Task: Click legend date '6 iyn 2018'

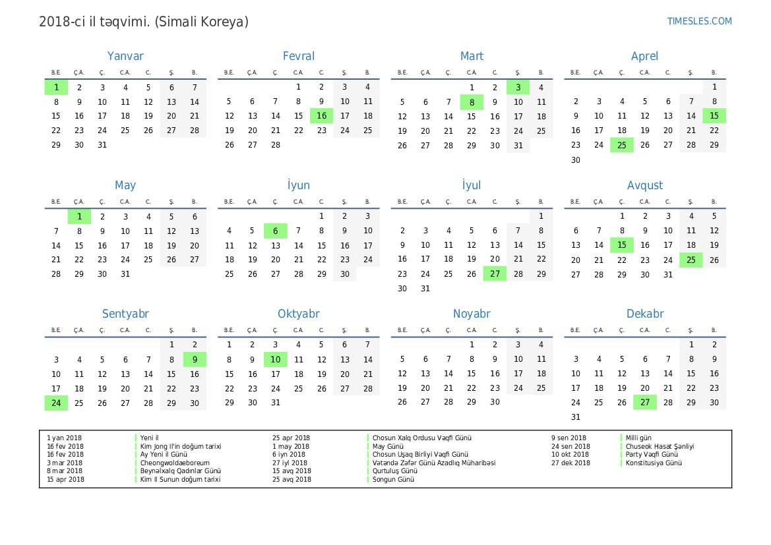Action: point(289,455)
